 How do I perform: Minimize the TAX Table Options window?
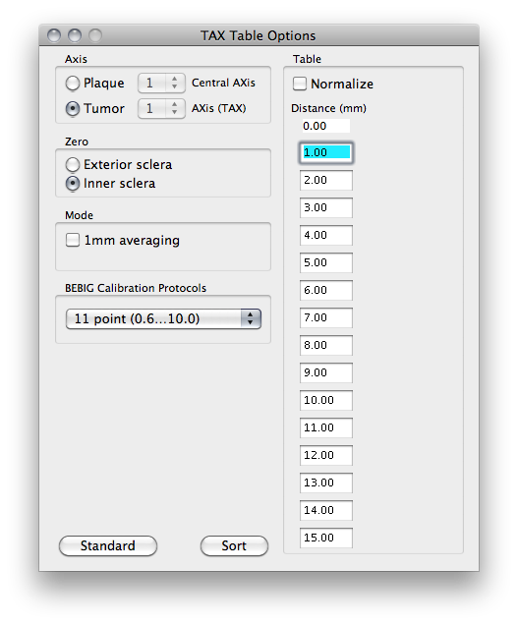[x=75, y=35]
